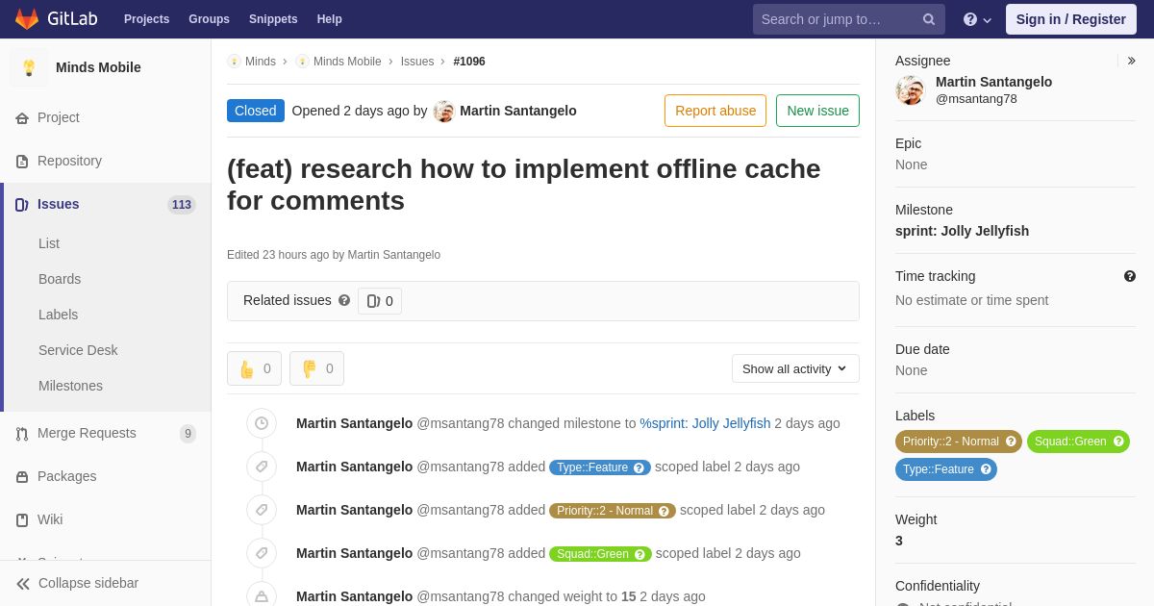
Task: Click the @msantang78 handle under Assignee
Action: click(976, 98)
